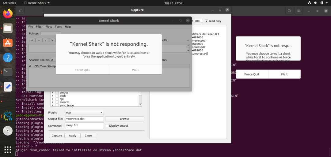Check the sync_trace event checkbox
The height and width of the screenshot is (157, 331).
coord(57,105)
